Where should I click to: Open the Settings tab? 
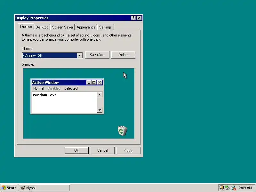coord(105,27)
